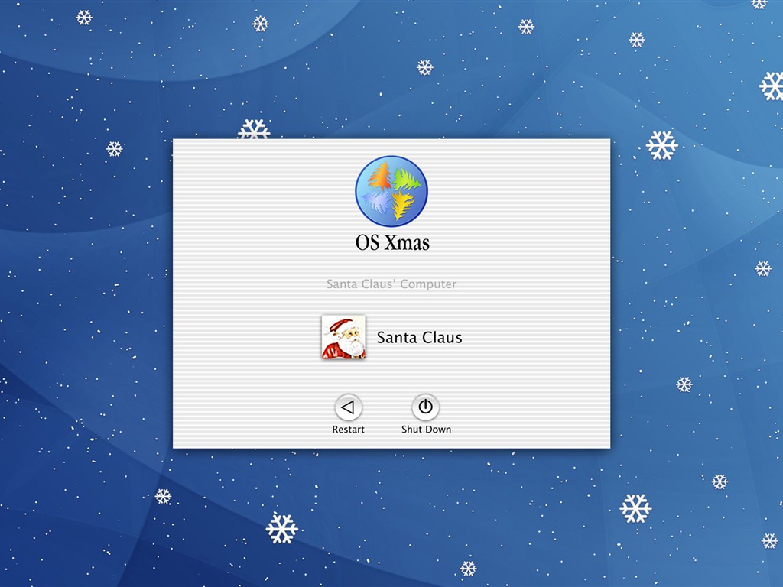Click the Santa Claus' Computer label

pyautogui.click(x=391, y=284)
